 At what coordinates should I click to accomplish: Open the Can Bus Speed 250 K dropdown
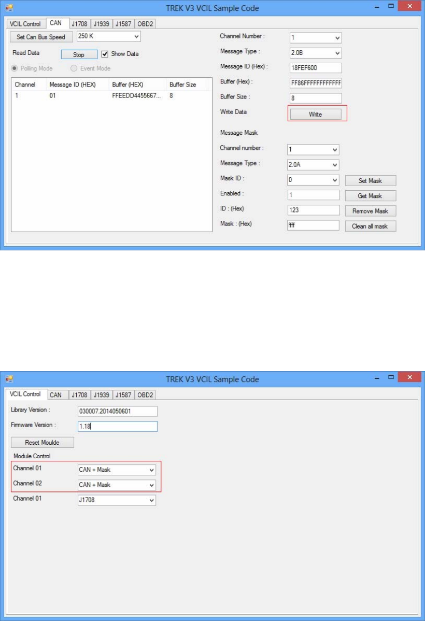point(109,36)
